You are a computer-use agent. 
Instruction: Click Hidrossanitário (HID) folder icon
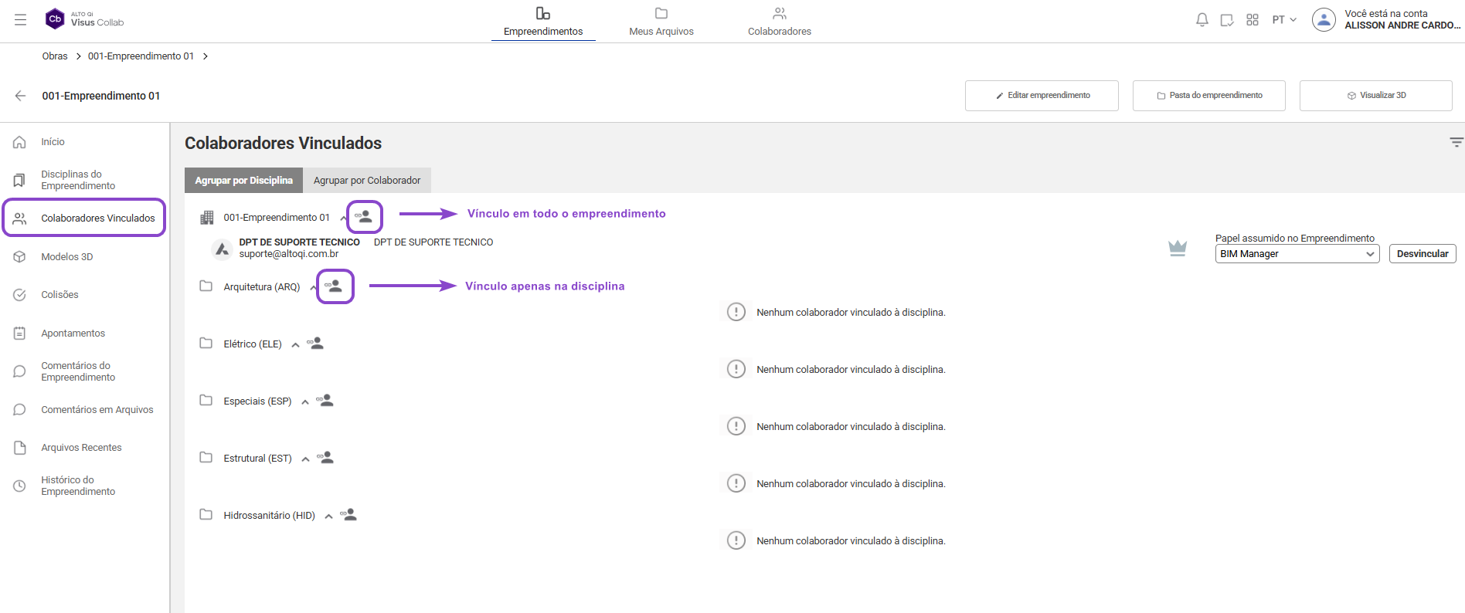[x=206, y=514]
